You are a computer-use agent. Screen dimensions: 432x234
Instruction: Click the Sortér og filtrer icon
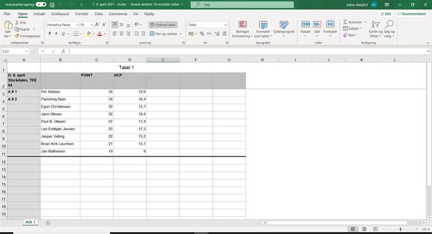point(375,24)
